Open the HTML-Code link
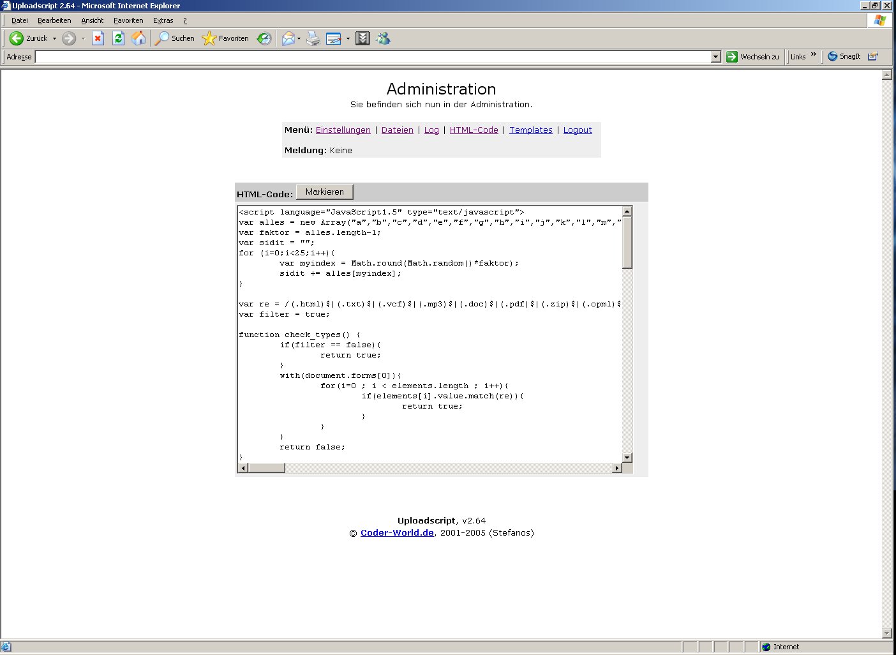 [x=474, y=130]
